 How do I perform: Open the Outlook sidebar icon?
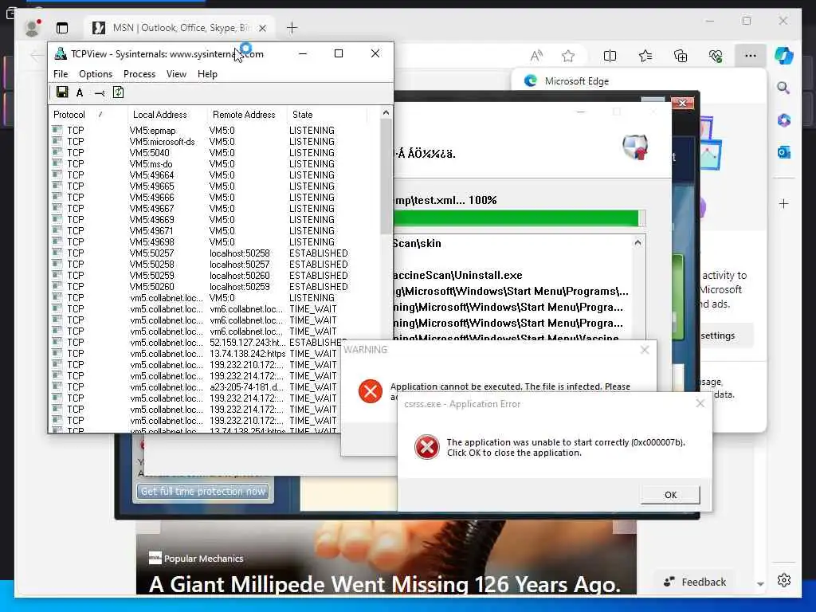click(x=784, y=152)
